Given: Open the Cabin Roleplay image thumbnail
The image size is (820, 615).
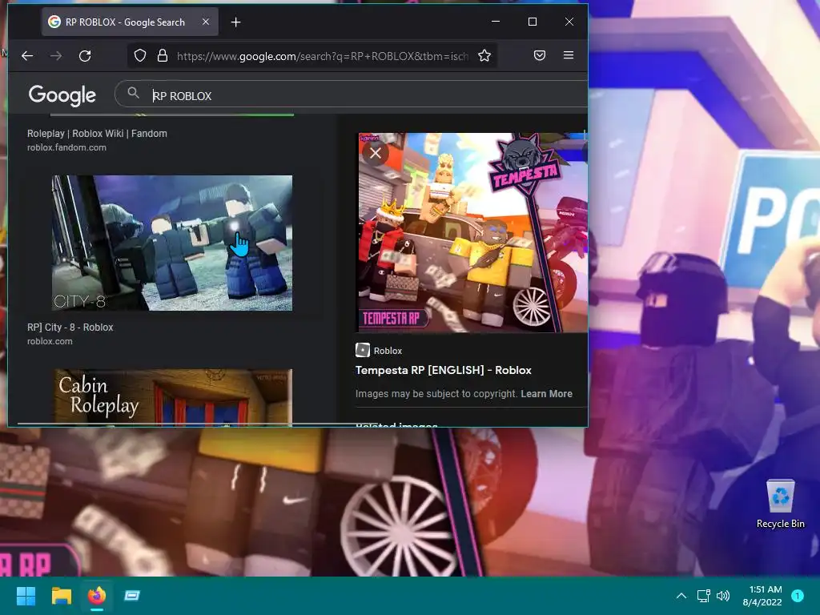Looking at the screenshot, I should [173, 397].
